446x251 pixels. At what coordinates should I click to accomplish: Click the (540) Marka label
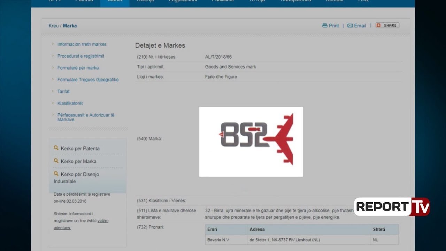click(x=149, y=139)
